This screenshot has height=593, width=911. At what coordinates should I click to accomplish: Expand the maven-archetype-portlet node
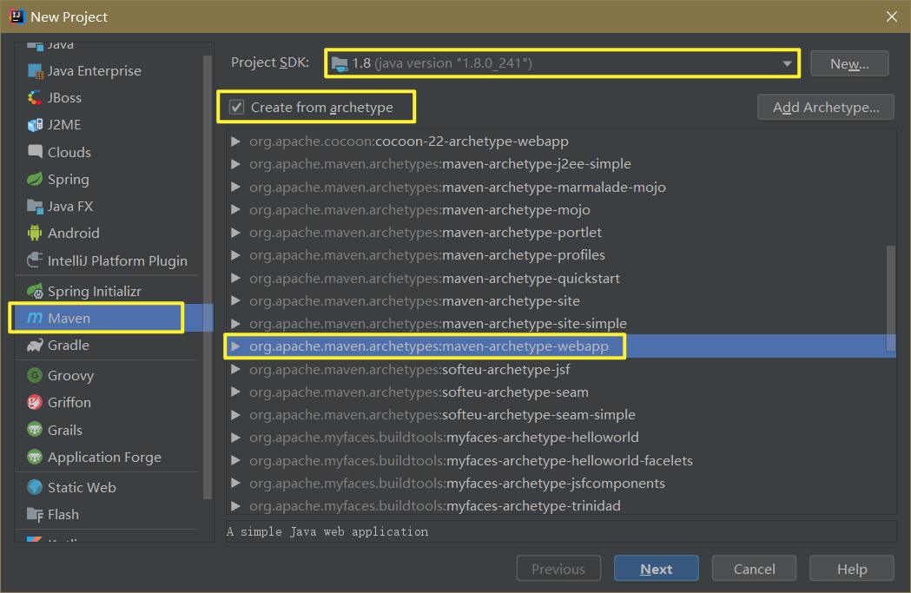pos(235,233)
